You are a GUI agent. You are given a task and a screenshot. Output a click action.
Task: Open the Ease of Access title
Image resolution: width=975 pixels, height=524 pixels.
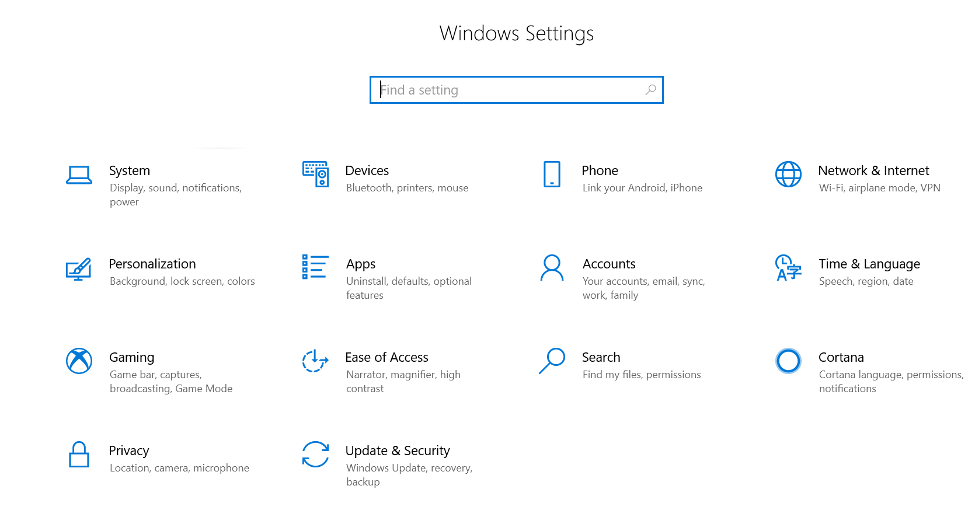[x=386, y=357]
